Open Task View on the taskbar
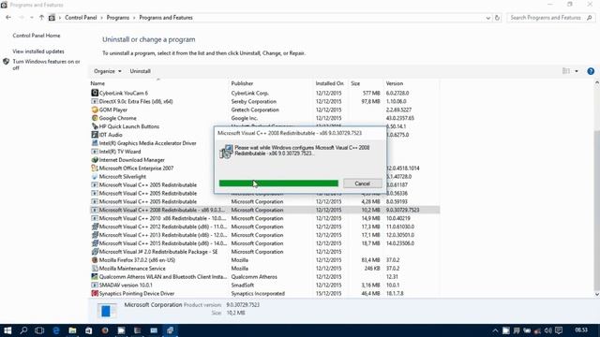The height and width of the screenshot is (337, 600). [x=39, y=330]
